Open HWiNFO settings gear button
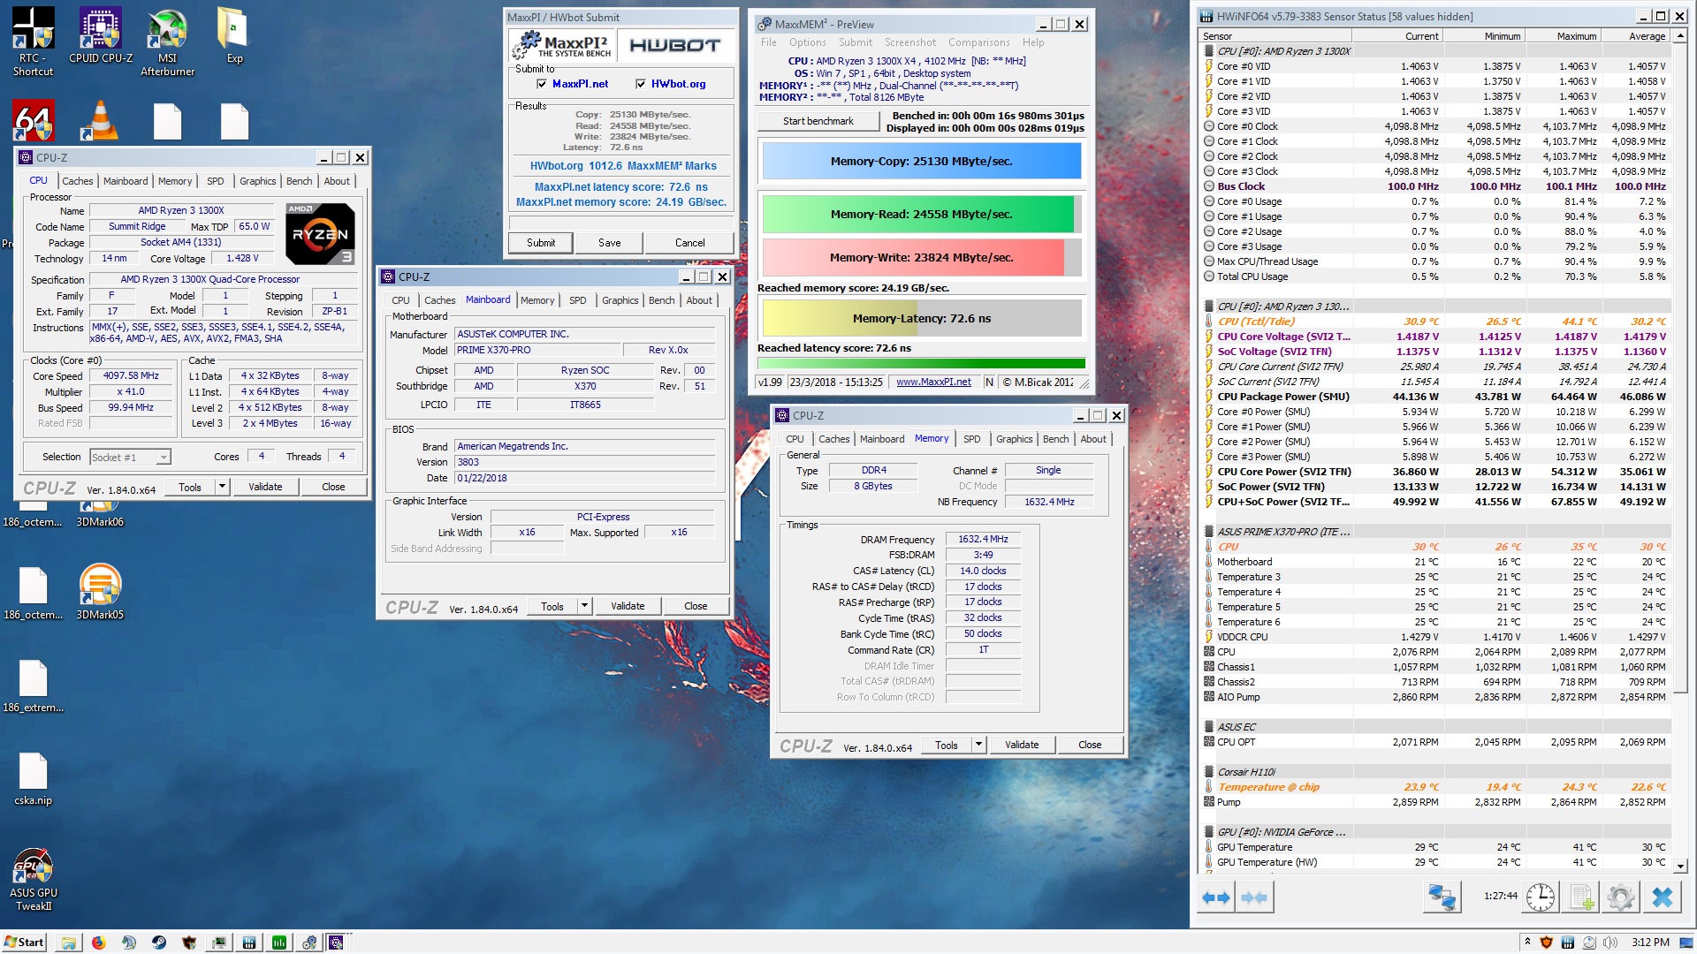 [x=1621, y=897]
